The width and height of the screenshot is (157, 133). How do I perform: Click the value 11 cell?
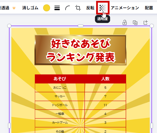(105, 105)
